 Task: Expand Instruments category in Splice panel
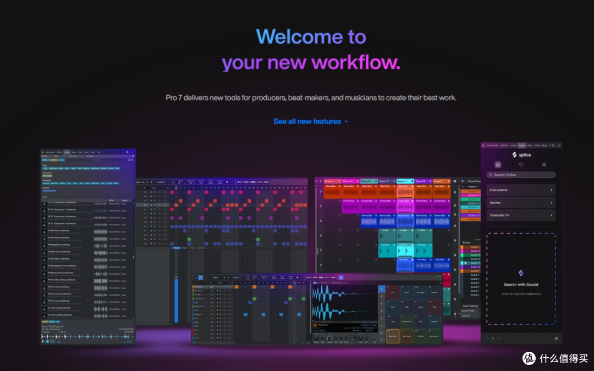pos(521,190)
